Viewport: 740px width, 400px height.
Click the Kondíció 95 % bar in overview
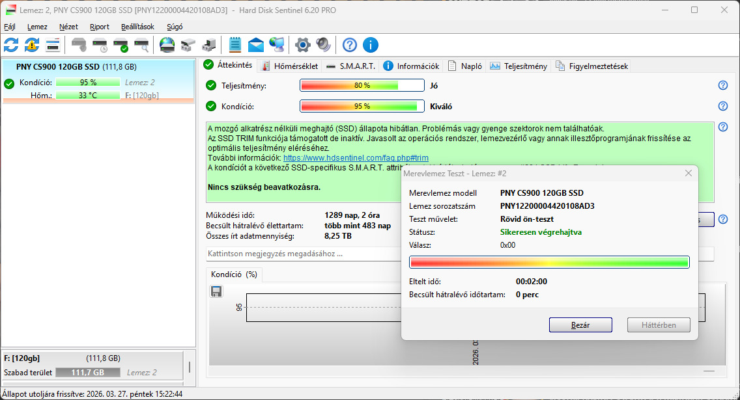362,106
